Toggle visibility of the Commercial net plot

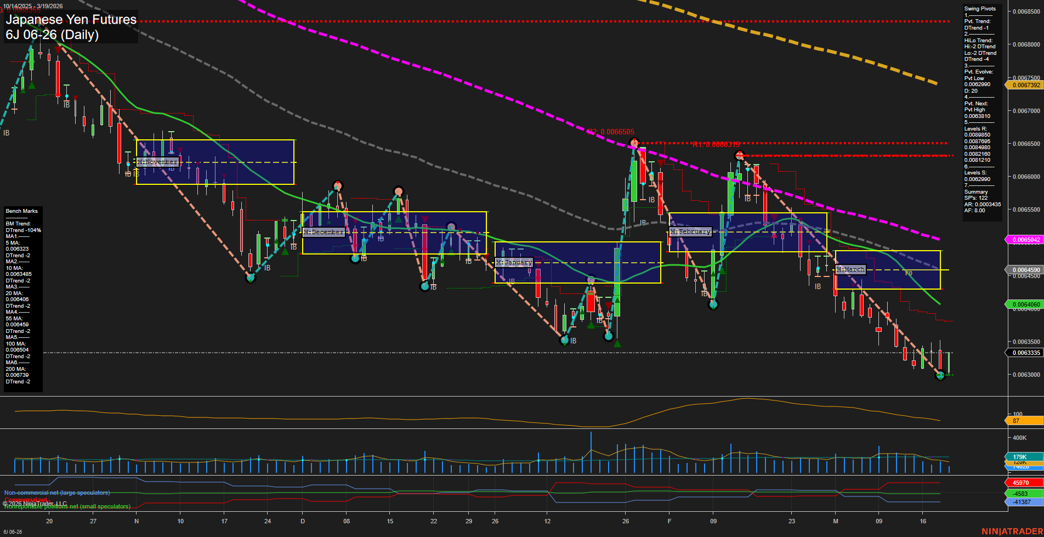[x=25, y=500]
